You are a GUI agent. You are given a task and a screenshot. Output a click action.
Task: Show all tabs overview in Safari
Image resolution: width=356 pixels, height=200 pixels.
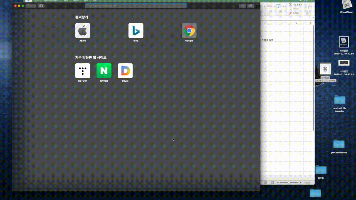click(x=251, y=6)
